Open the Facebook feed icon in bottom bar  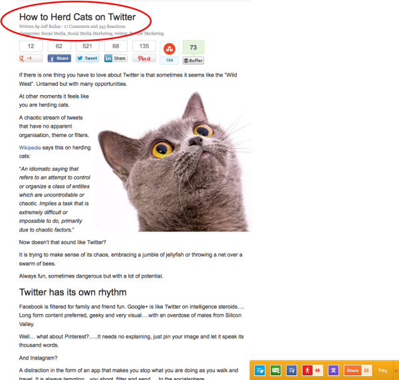[292, 370]
